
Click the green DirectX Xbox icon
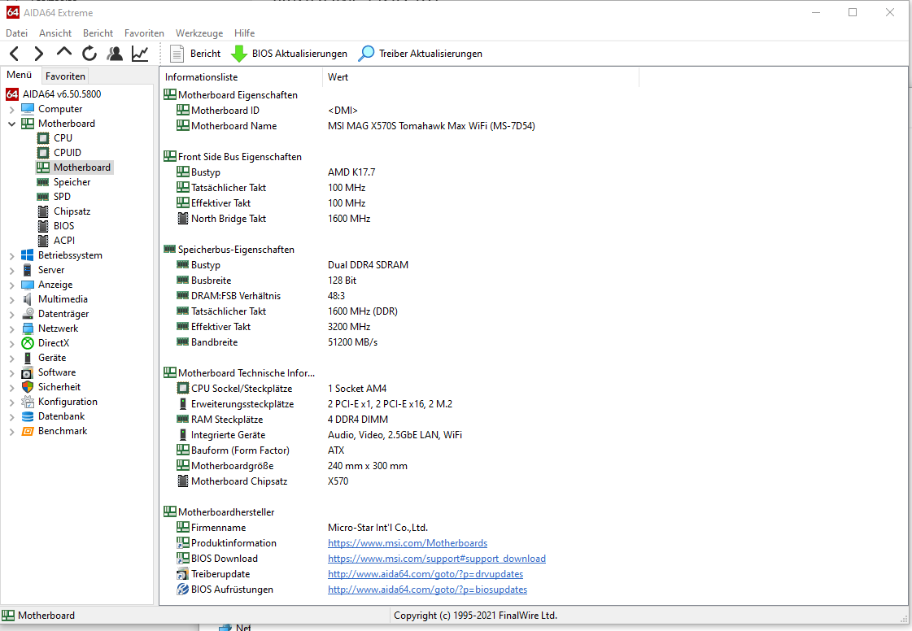[x=28, y=343]
